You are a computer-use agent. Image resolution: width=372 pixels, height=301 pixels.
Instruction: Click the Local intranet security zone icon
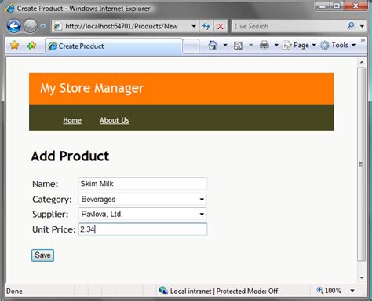163,291
